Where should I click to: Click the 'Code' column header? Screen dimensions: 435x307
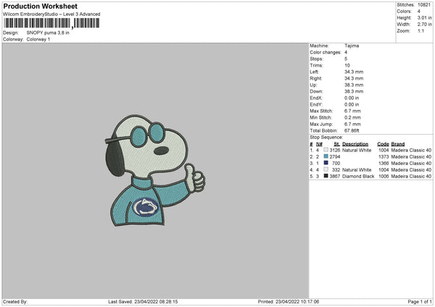click(383, 144)
